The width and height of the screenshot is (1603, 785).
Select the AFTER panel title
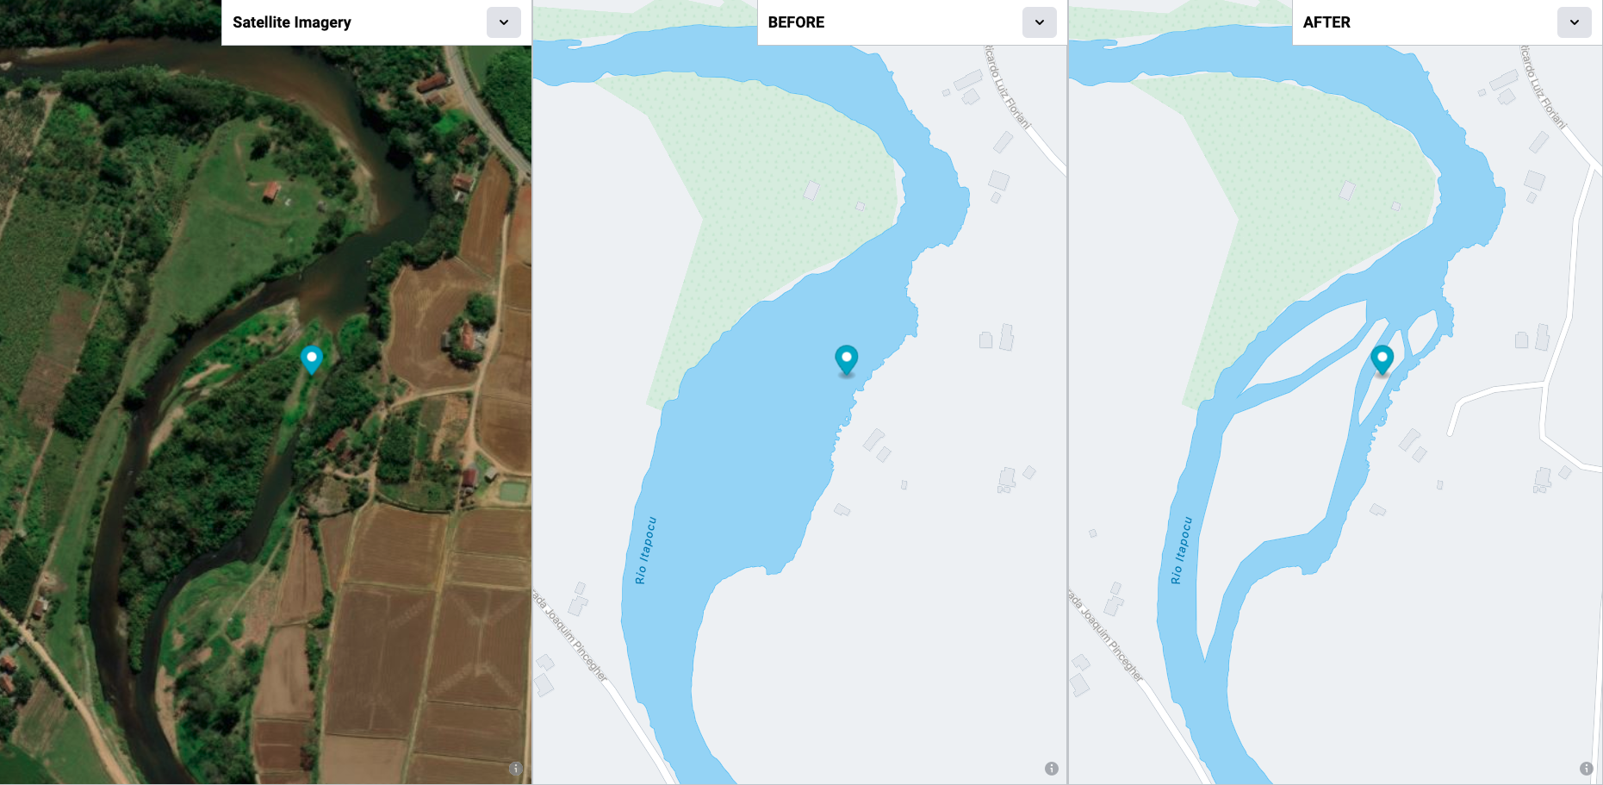click(x=1327, y=22)
